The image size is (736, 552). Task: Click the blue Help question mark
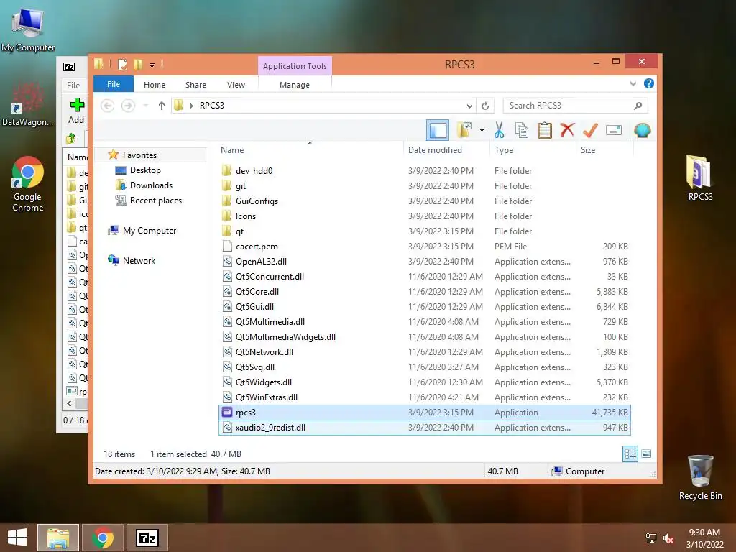[x=649, y=83]
